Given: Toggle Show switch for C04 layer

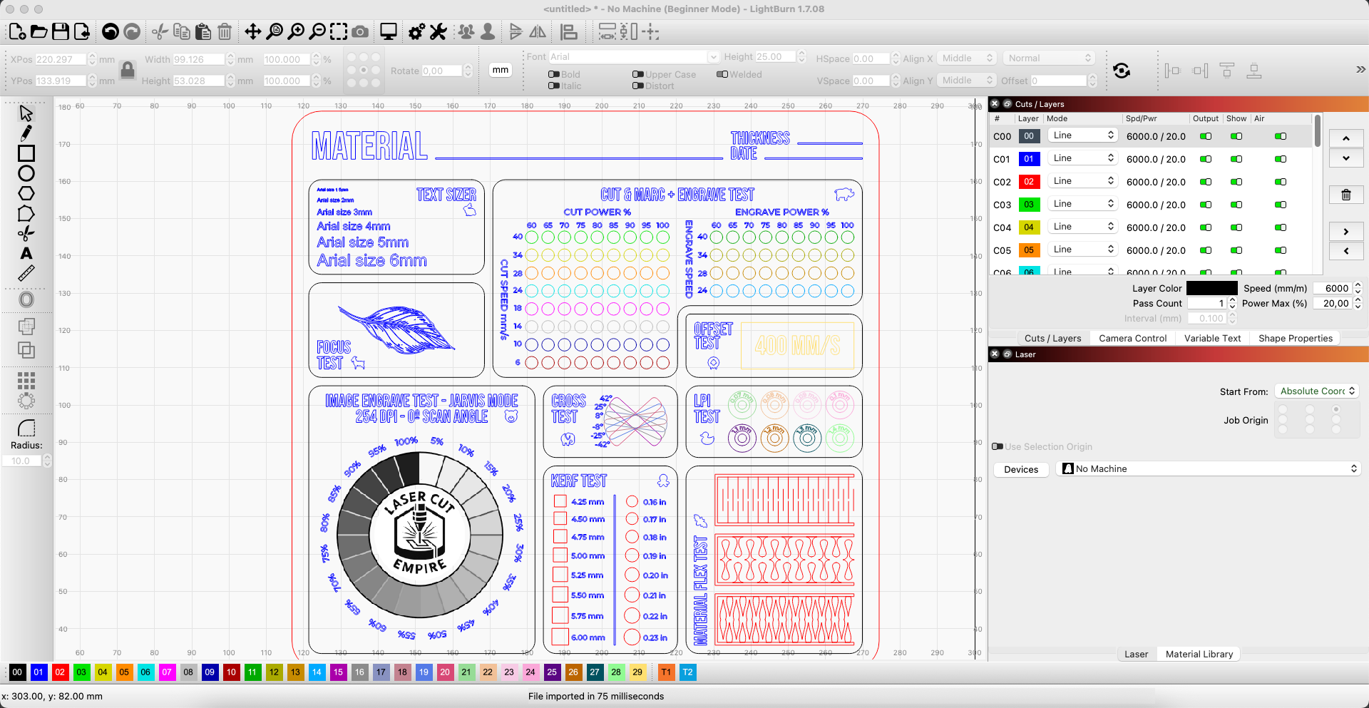Looking at the screenshot, I should click(x=1236, y=227).
